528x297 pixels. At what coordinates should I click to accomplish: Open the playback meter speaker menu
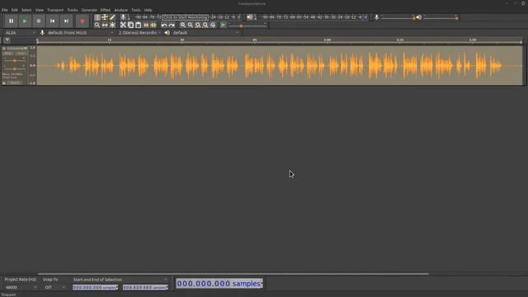249,16
